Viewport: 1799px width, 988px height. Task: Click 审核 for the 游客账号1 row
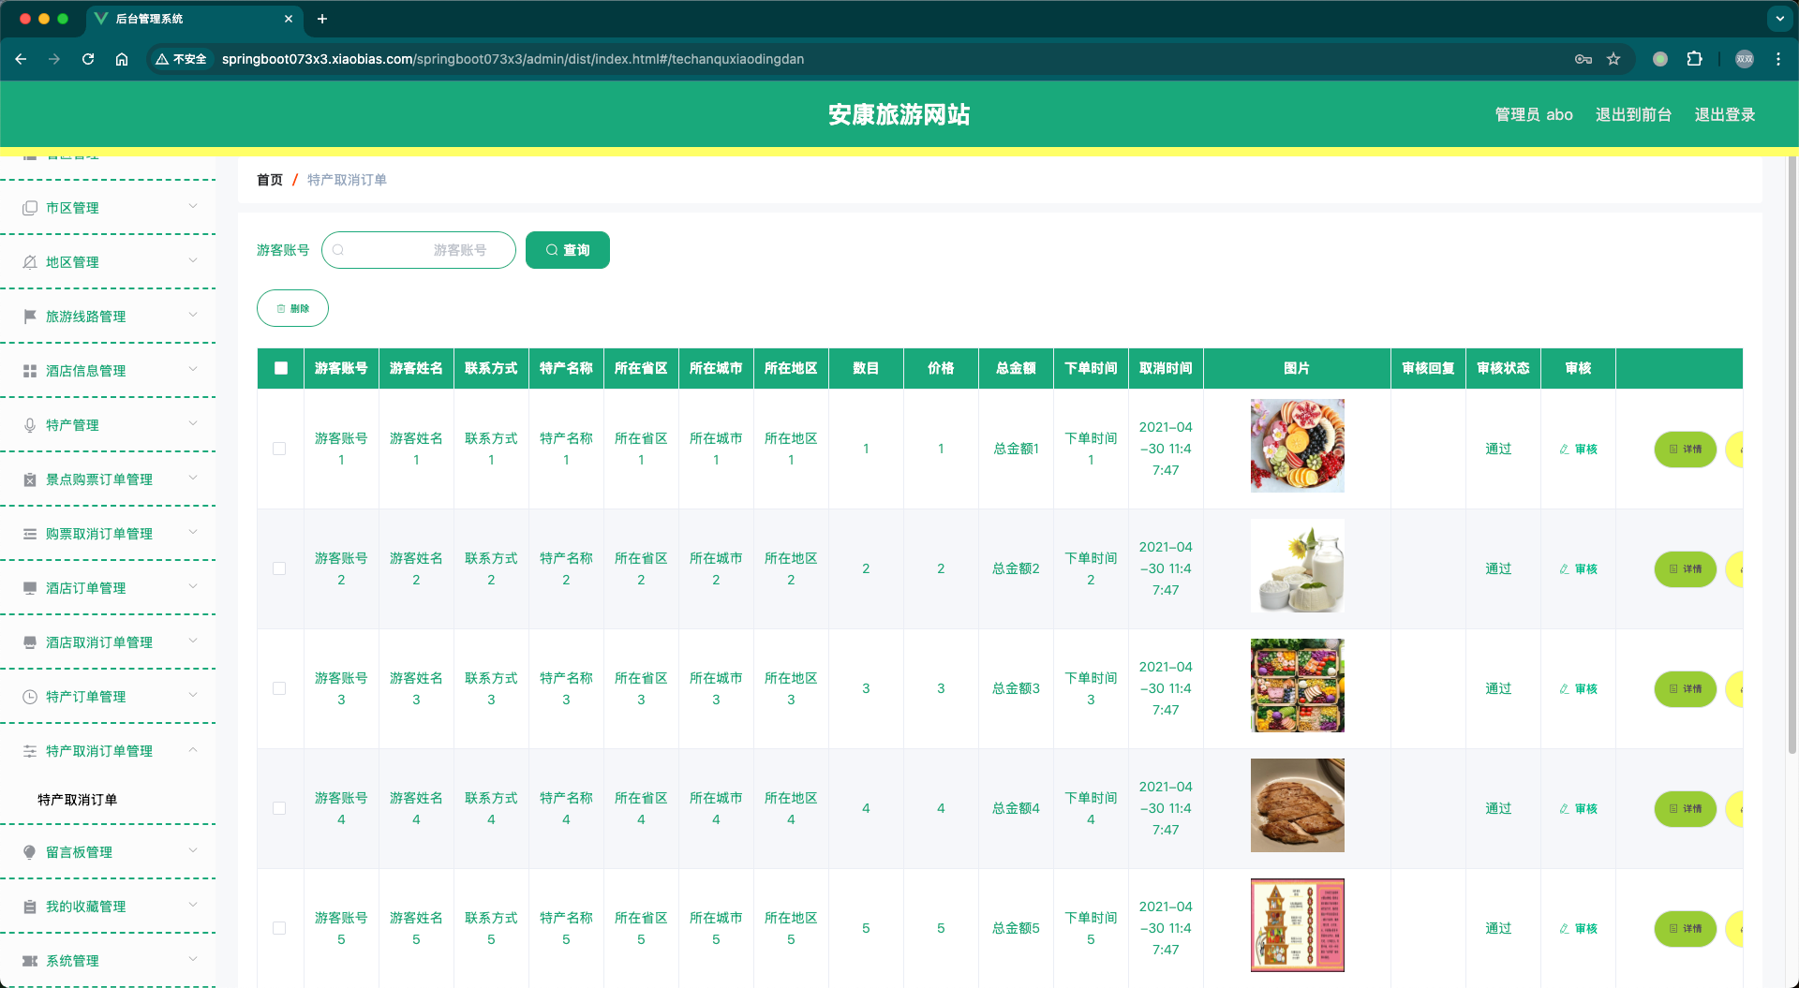1578,450
